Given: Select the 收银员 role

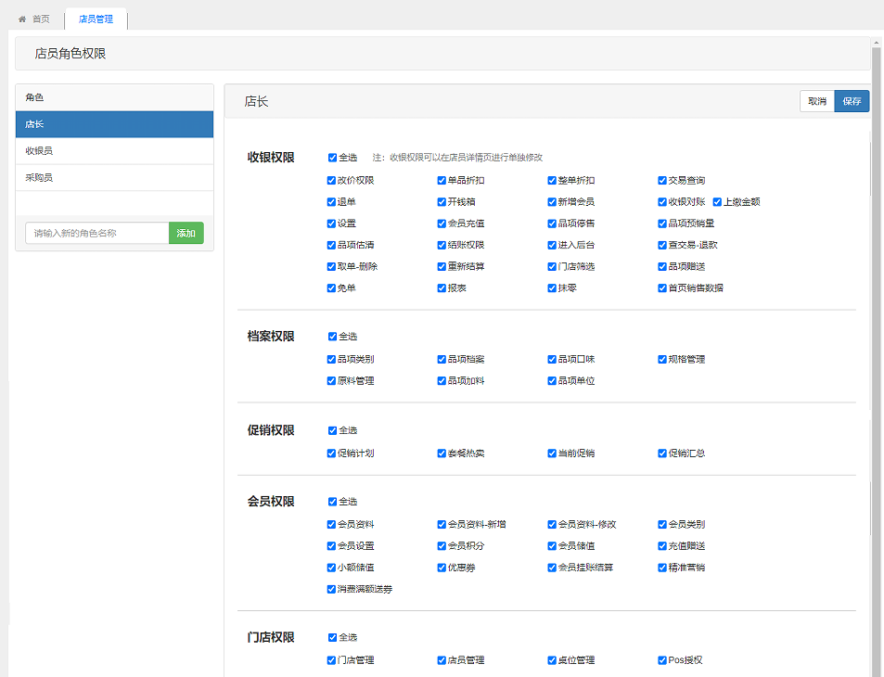Looking at the screenshot, I should pos(114,150).
